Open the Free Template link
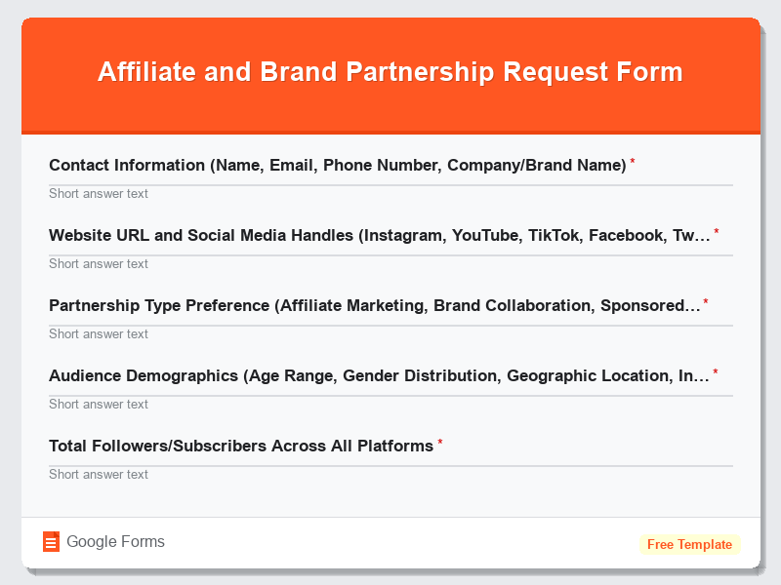This screenshot has width=781, height=585. click(x=690, y=544)
